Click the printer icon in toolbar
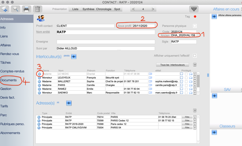The width and height of the screenshot is (242, 146). [x=27, y=9]
